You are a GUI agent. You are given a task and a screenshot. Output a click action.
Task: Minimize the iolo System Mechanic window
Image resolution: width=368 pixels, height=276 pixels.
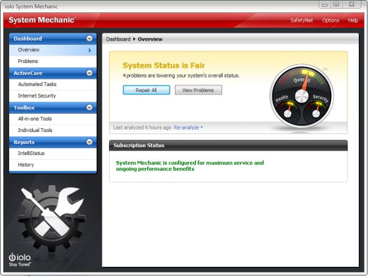click(325, 5)
